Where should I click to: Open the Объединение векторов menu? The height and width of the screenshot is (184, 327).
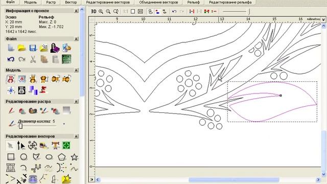click(x=158, y=2)
